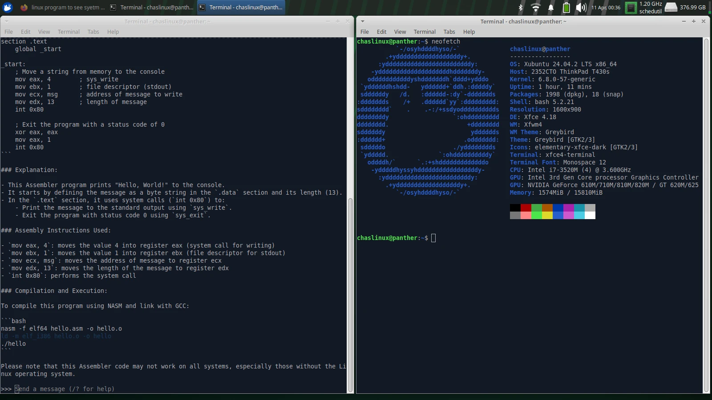Focus the 'Send a message' prompt input
The image size is (712, 400).
(x=65, y=389)
